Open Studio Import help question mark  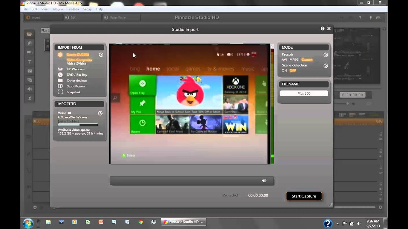click(323, 29)
